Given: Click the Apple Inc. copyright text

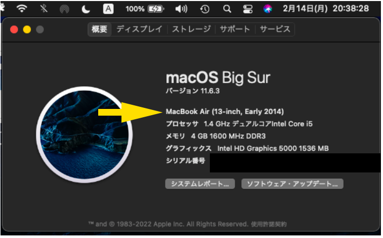Looking at the screenshot, I should tap(168, 224).
